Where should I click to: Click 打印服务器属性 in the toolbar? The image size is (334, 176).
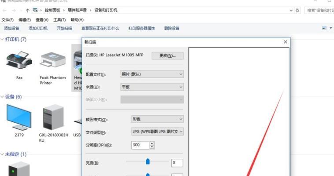pyautogui.click(x=141, y=28)
